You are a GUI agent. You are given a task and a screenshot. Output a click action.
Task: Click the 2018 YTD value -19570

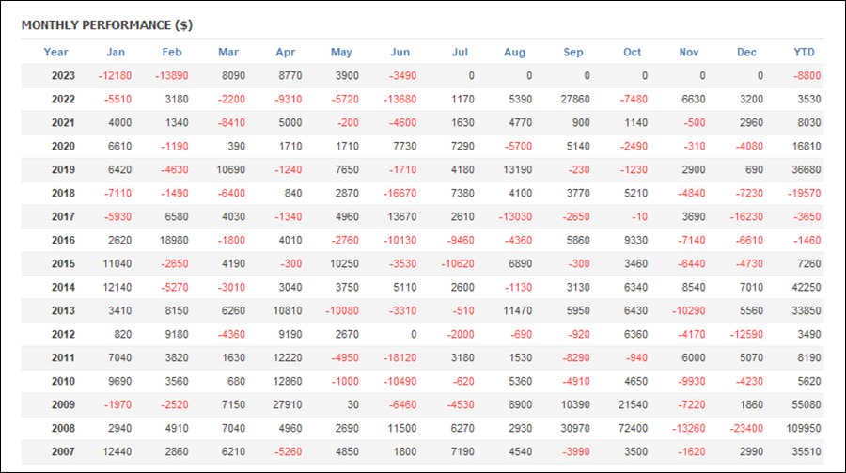[805, 194]
